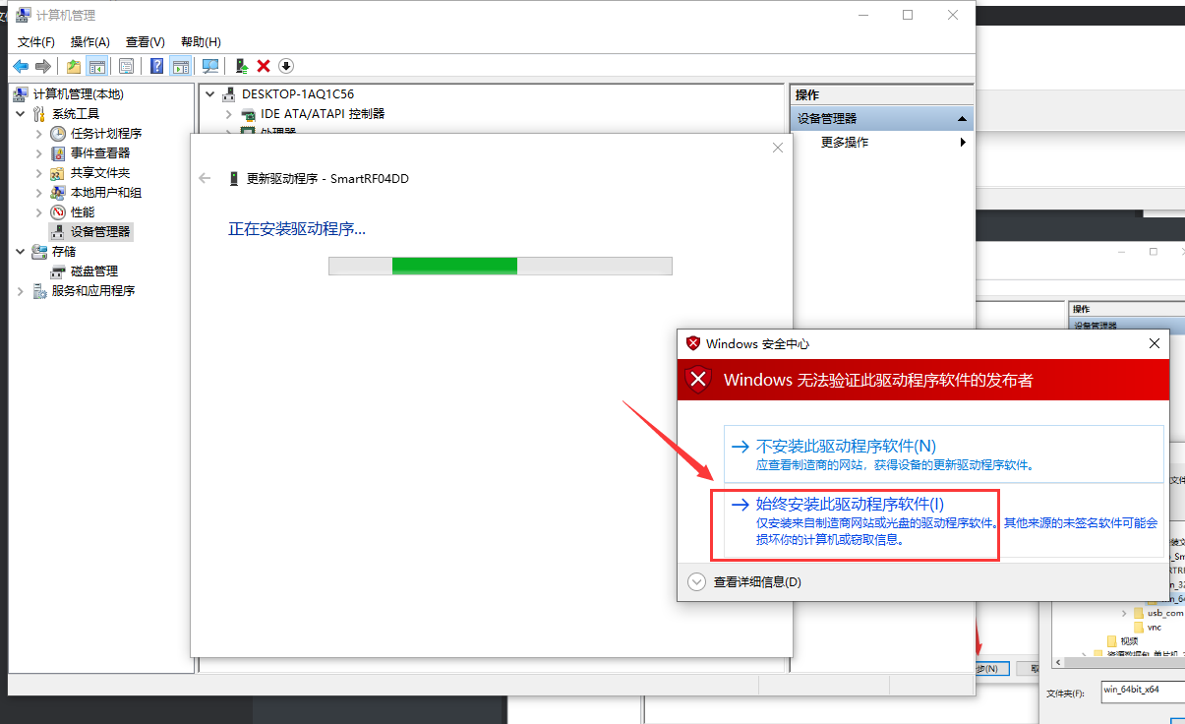Screen dimensions: 1185x724
Task: Select 任务计划程序 in the tree
Action: point(106,134)
